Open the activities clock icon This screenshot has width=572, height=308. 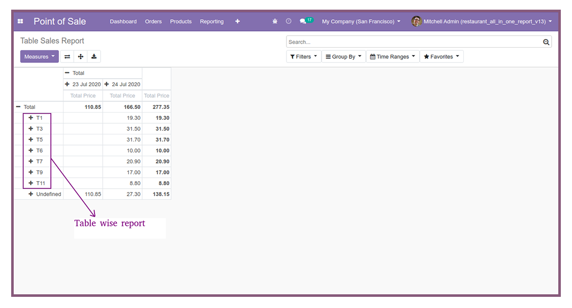289,21
